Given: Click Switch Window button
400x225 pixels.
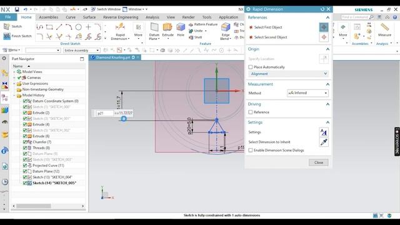Looking at the screenshot, I should pyautogui.click(x=106, y=9).
